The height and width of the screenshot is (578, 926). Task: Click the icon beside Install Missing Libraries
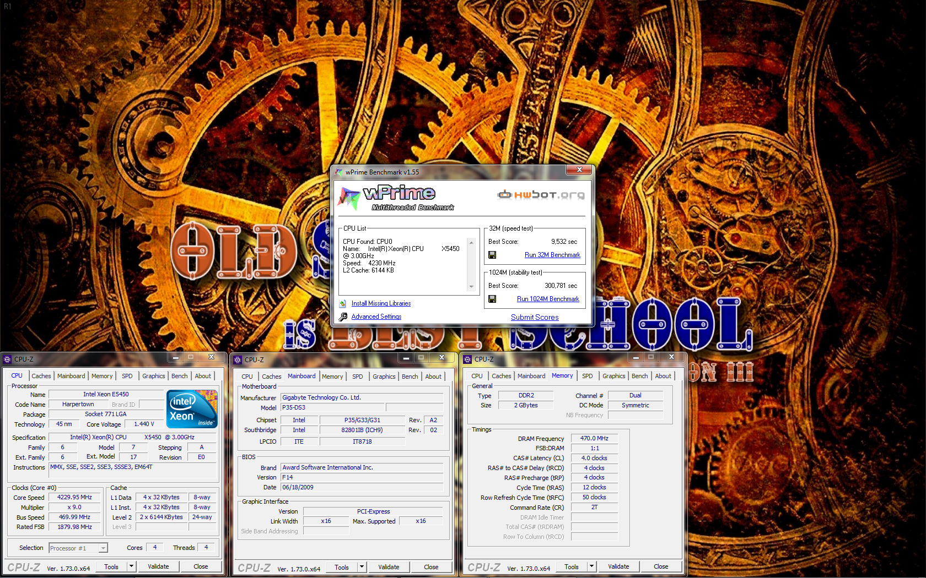pos(343,303)
